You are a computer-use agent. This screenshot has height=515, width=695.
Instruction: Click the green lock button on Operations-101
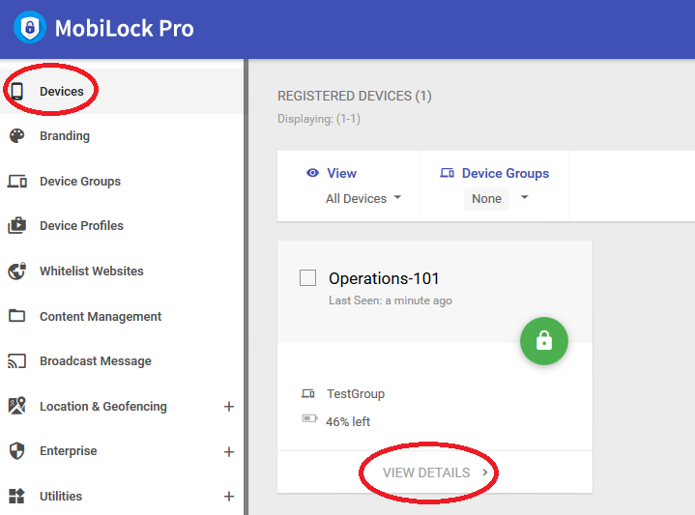point(544,341)
